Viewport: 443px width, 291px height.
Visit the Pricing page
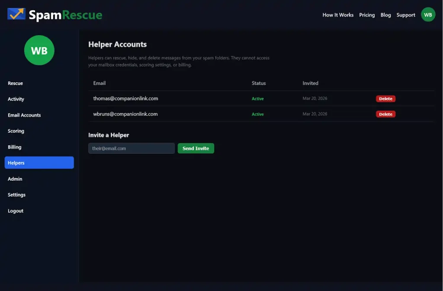[x=367, y=15]
